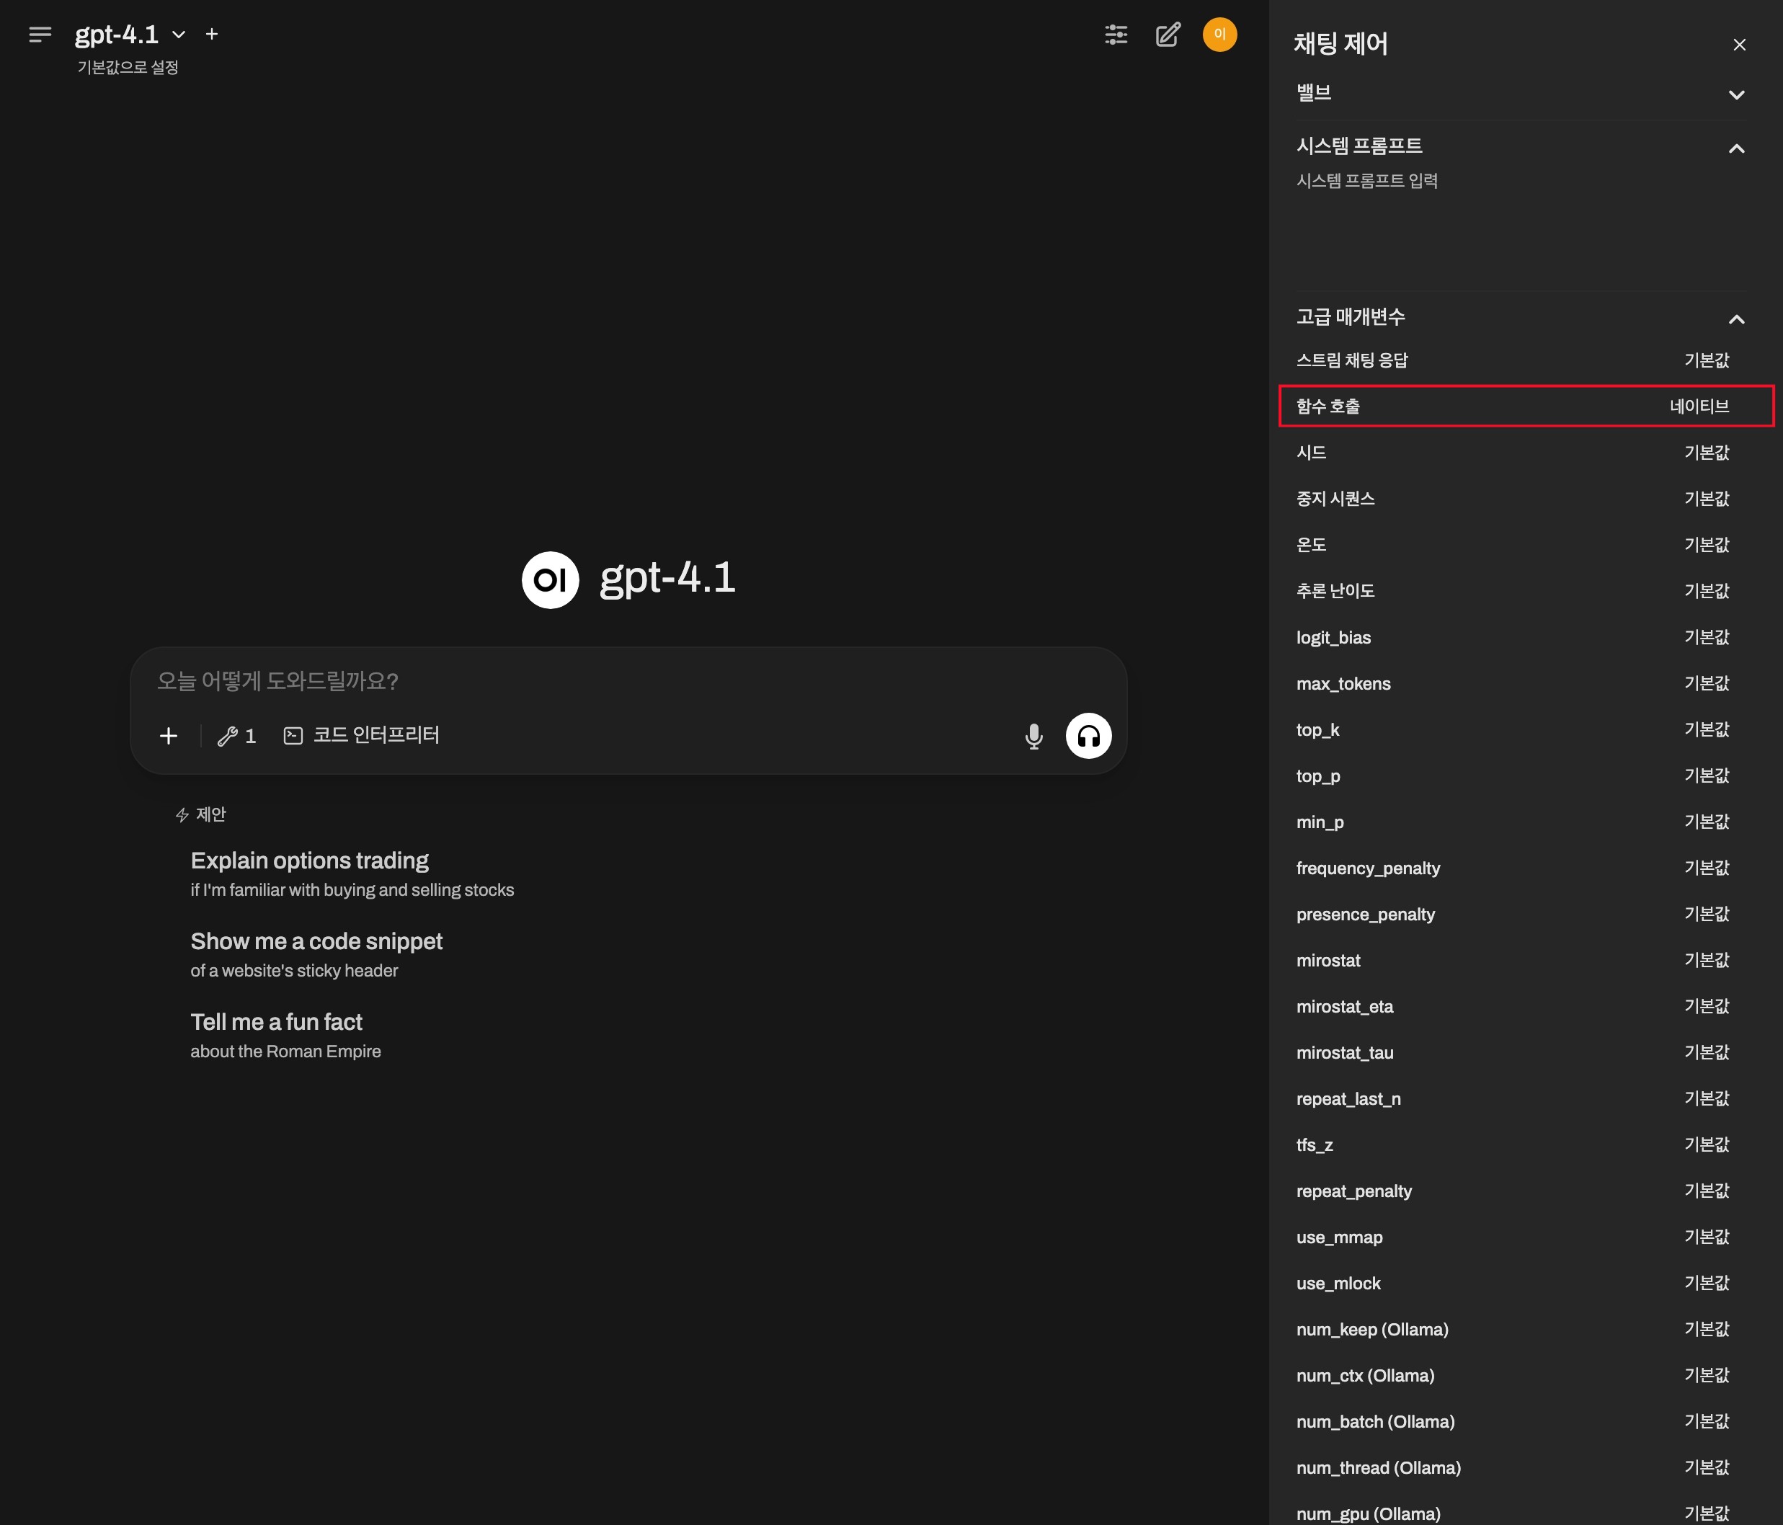Screen dimensions: 1783x1525
Task: Click the plus attach button in input box
Action: [169, 736]
